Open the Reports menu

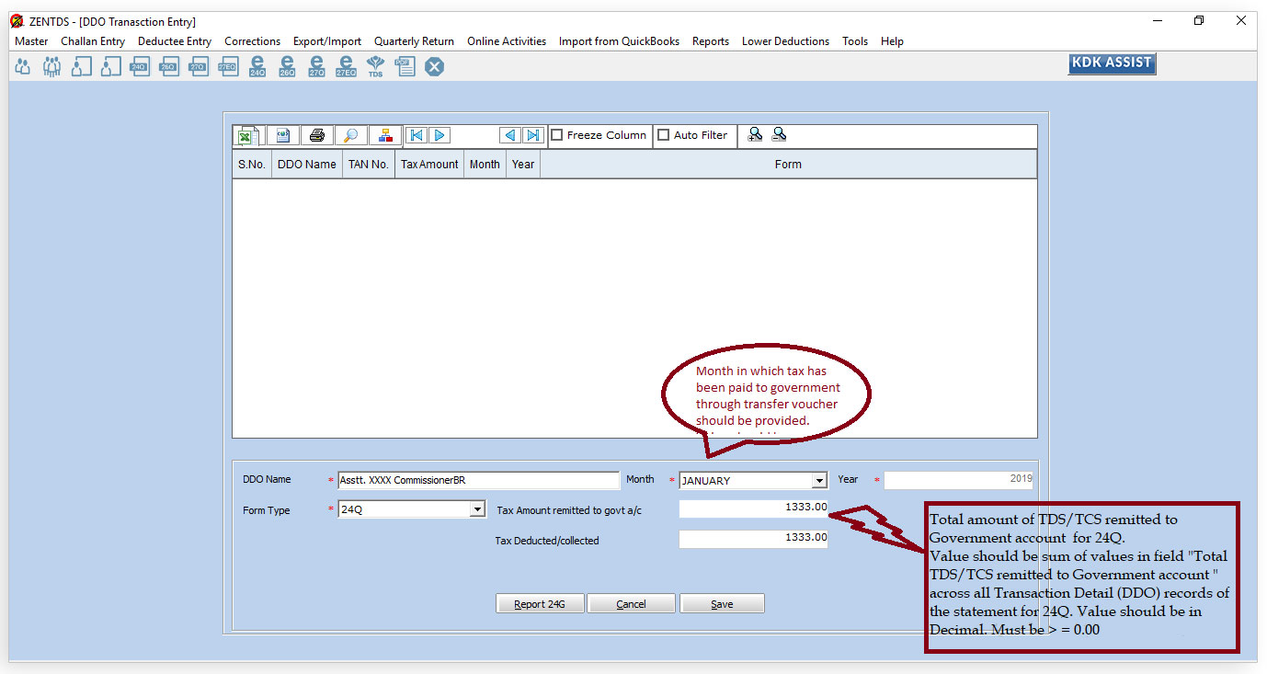[x=711, y=41]
